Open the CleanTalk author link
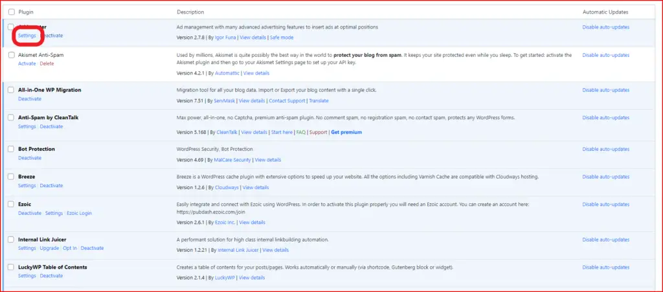663x292 pixels. click(227, 132)
